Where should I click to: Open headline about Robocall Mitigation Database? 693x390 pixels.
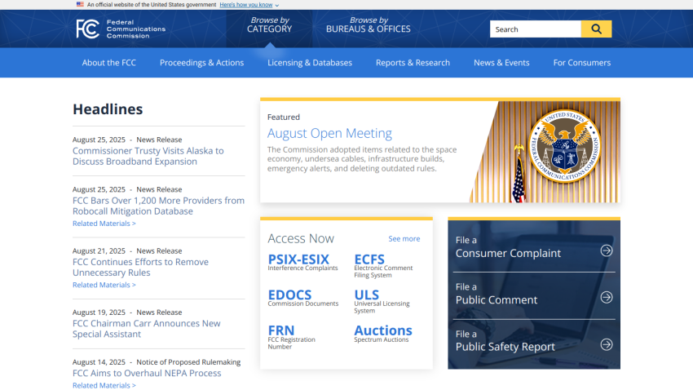[158, 206]
